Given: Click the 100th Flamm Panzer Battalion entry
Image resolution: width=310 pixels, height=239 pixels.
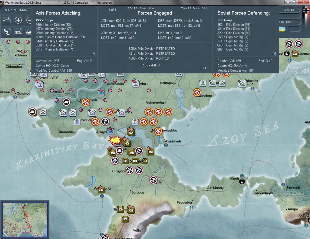Looking at the screenshot, I should click(x=60, y=37).
